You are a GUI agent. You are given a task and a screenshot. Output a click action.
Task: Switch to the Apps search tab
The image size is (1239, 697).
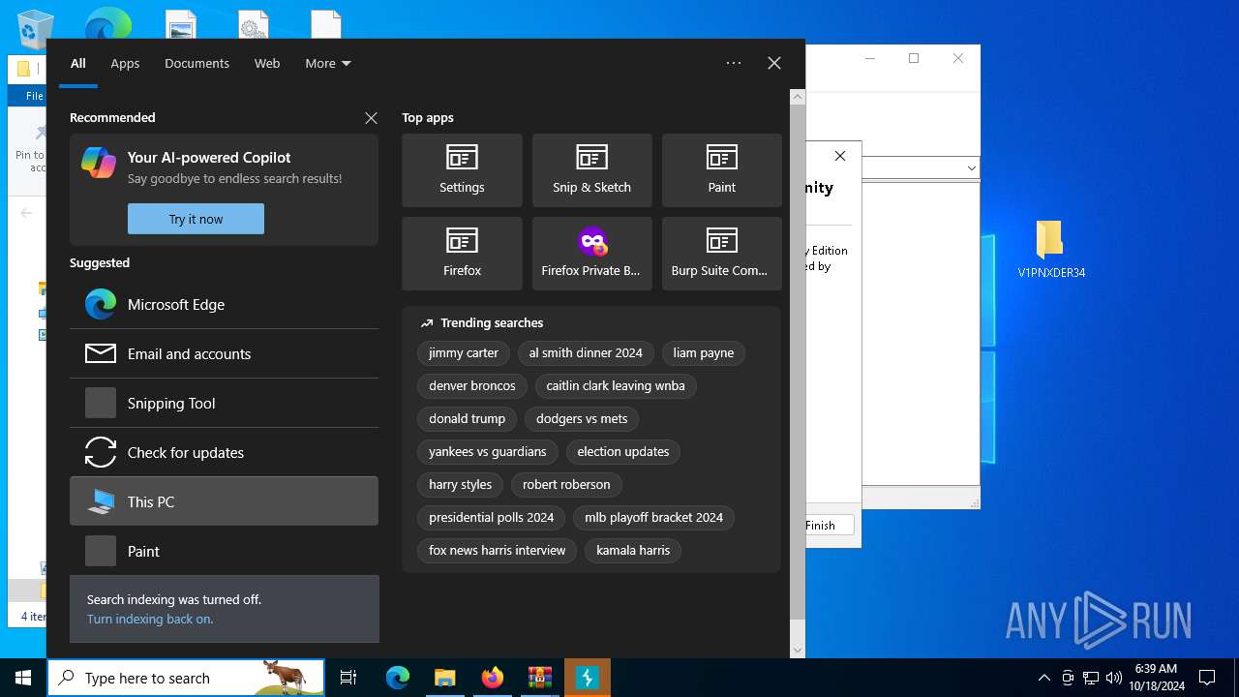tap(125, 63)
